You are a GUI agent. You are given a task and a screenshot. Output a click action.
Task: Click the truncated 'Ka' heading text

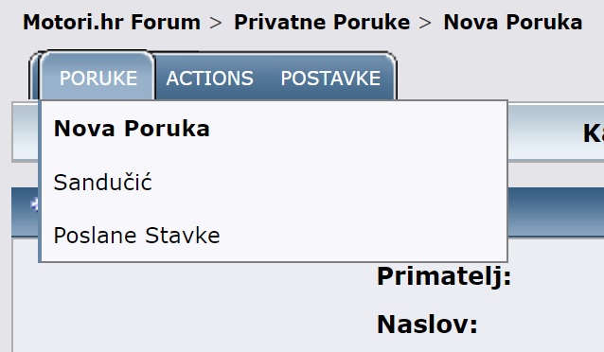(594, 133)
